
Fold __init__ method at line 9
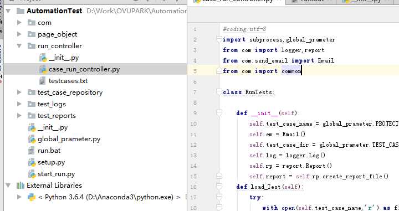pyautogui.click(x=219, y=112)
